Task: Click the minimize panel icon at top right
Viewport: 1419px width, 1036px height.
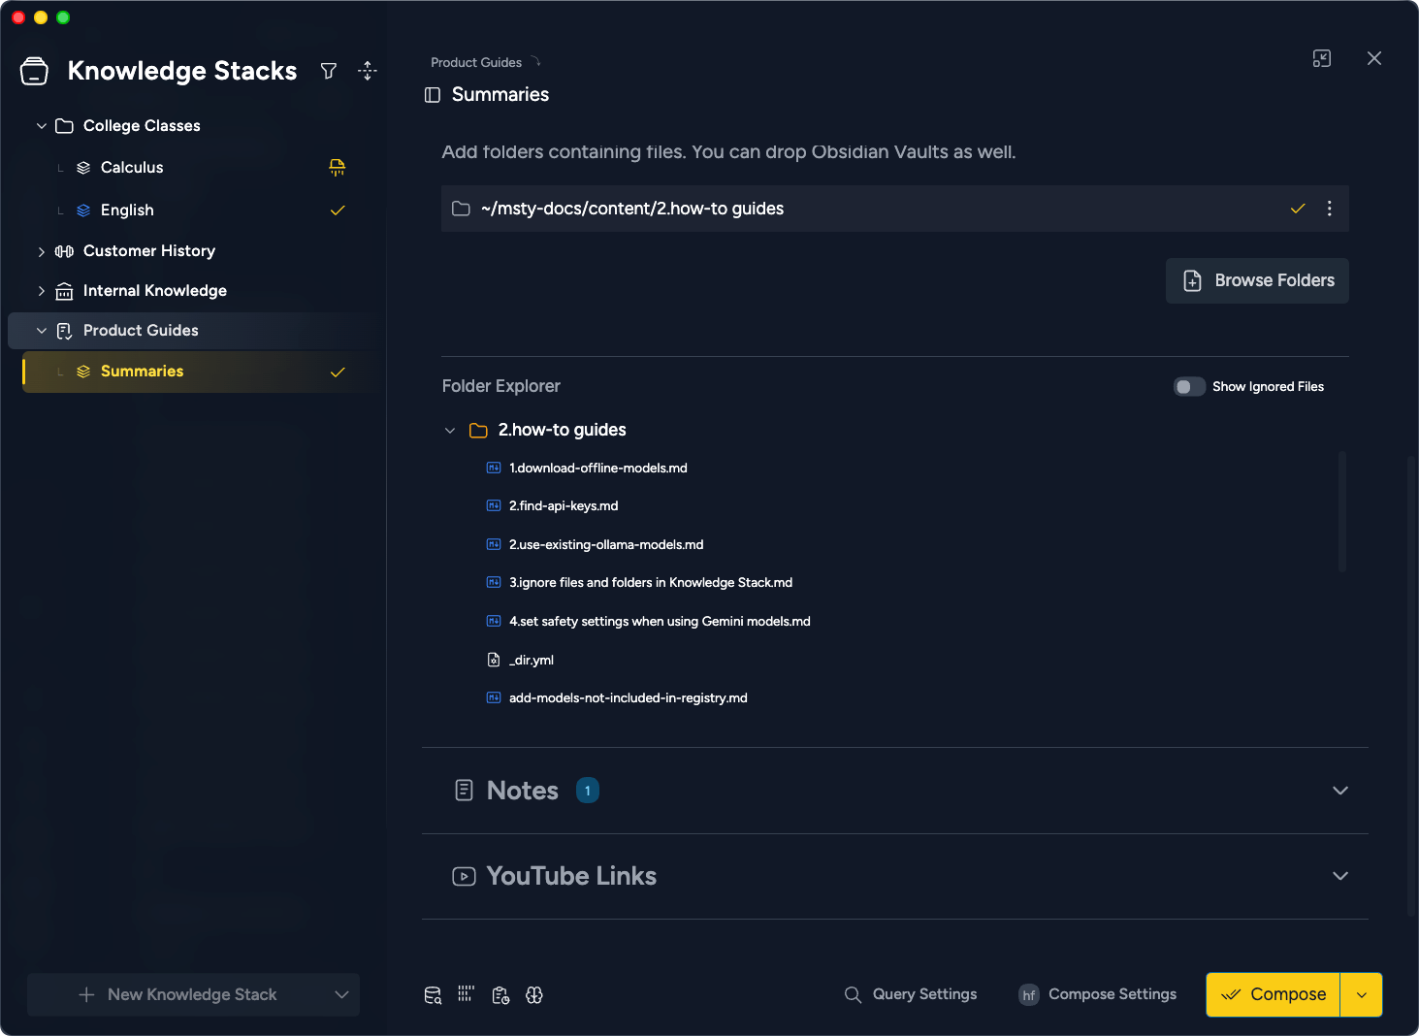Action: pyautogui.click(x=1322, y=58)
